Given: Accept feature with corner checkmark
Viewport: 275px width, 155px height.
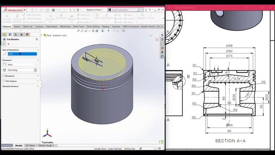Looking at the screenshot, I should click(x=151, y=35).
